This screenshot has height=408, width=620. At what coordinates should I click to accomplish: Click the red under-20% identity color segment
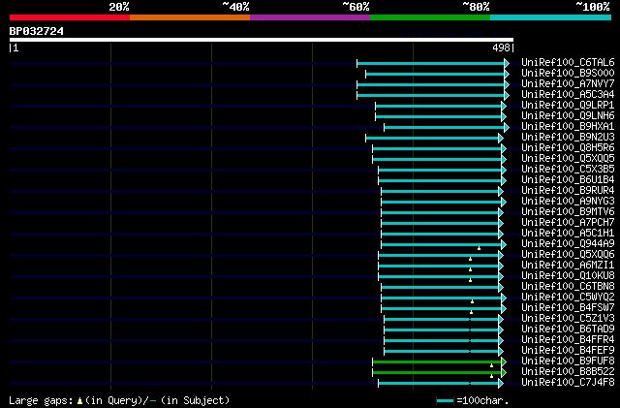(70, 17)
